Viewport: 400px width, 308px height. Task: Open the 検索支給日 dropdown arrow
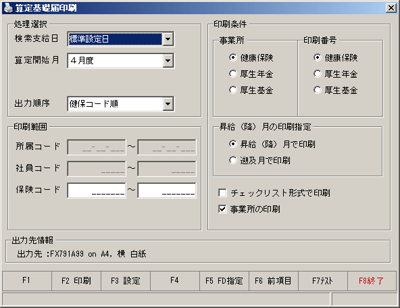168,39
